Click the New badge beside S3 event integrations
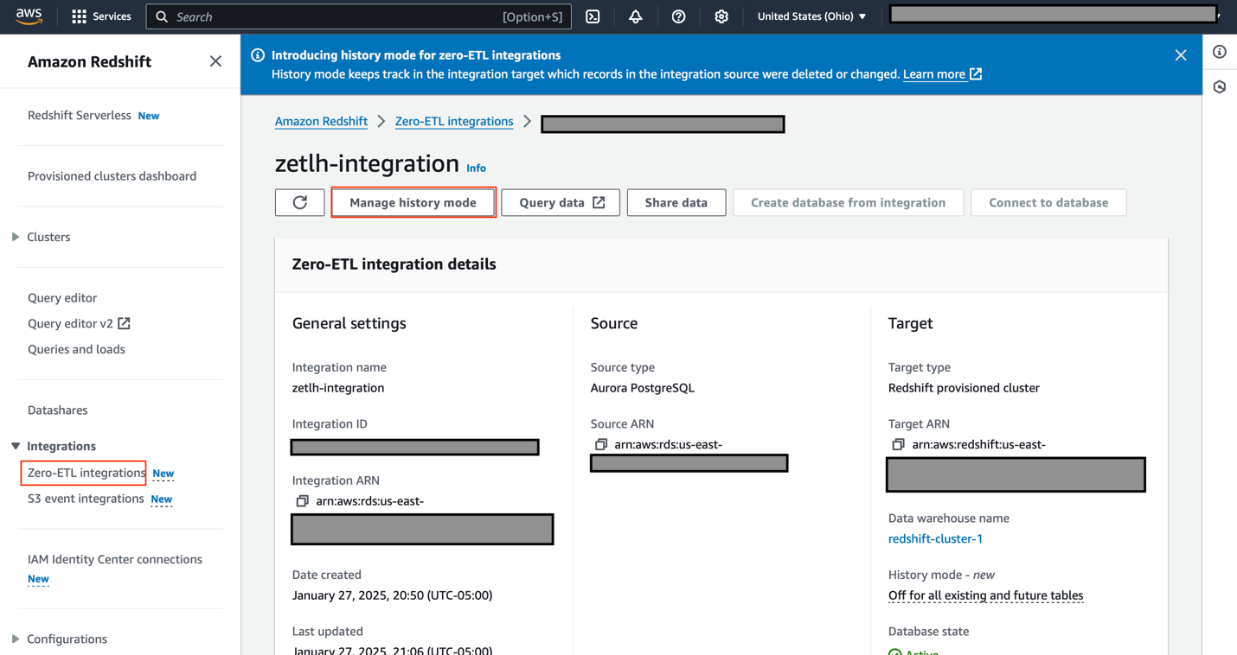 (x=162, y=499)
